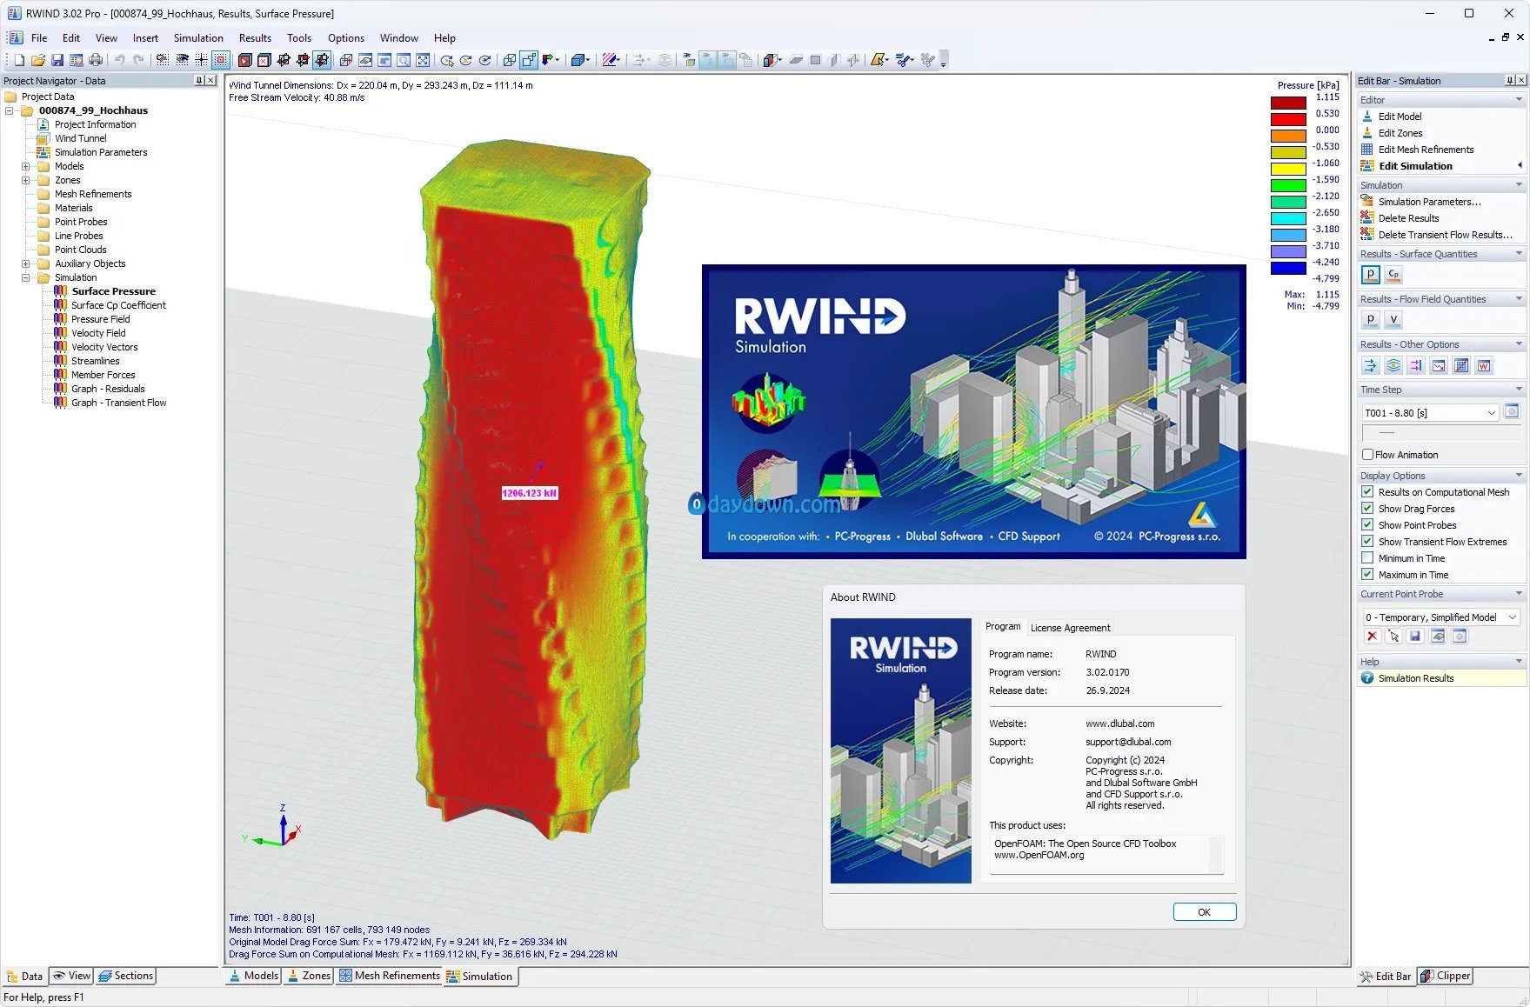Image resolution: width=1530 pixels, height=1007 pixels.
Task: Collapse the 000874_99_Hochhaus project node
Action: click(9, 110)
